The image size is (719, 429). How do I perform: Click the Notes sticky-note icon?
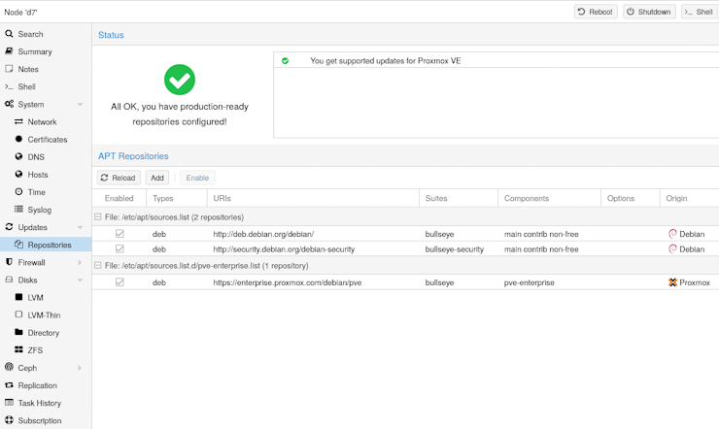tap(9, 69)
